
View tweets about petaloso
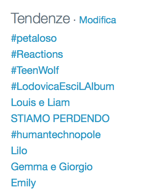click(34, 39)
